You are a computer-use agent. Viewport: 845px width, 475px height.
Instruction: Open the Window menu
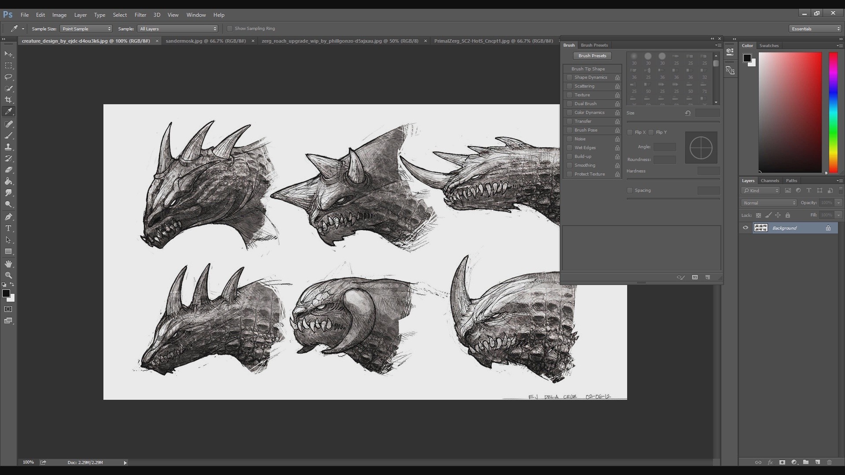click(x=196, y=15)
